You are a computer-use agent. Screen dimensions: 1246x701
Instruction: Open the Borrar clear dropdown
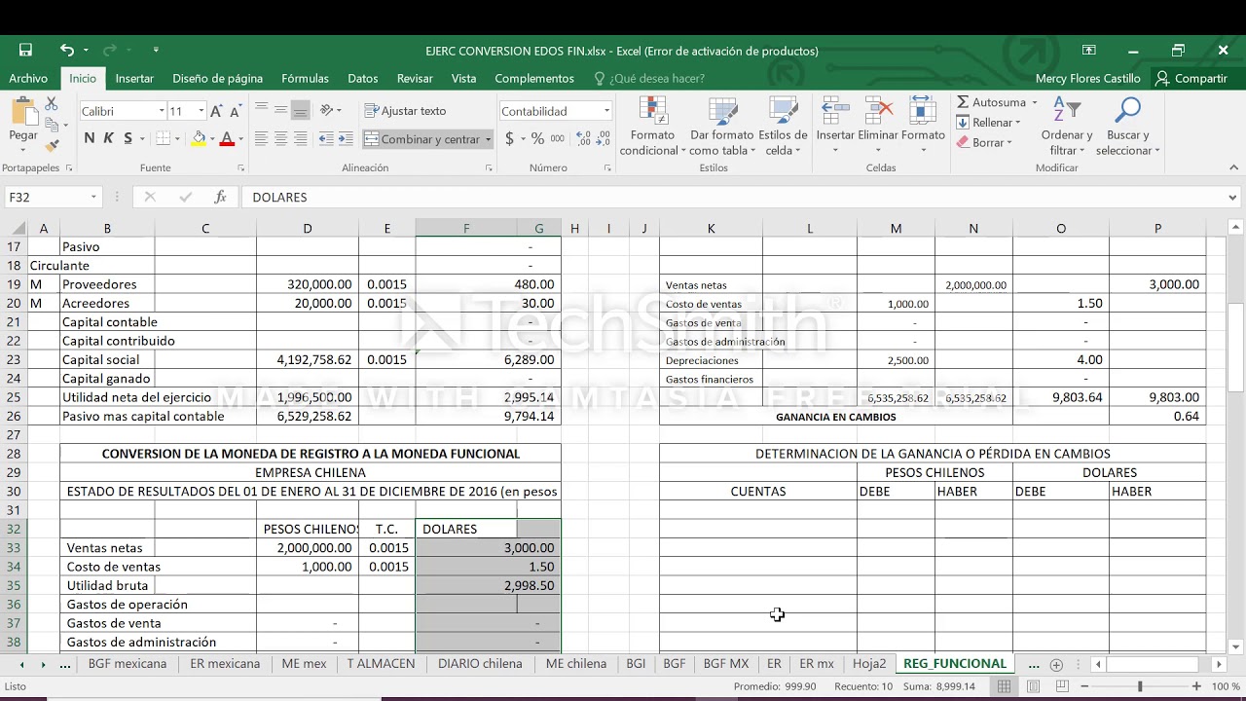point(985,143)
